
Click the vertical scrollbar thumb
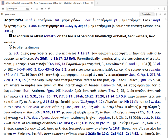coord(166,99)
